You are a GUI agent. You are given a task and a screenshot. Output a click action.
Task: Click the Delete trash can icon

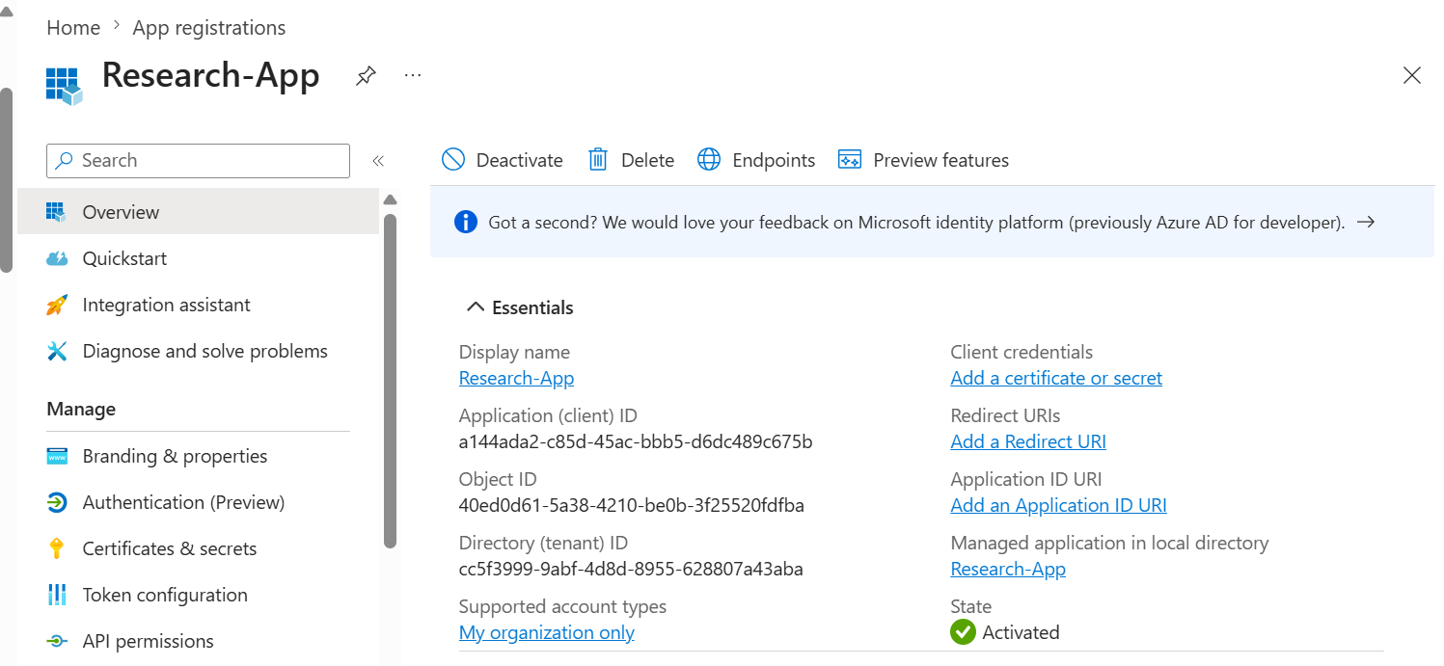[598, 160]
